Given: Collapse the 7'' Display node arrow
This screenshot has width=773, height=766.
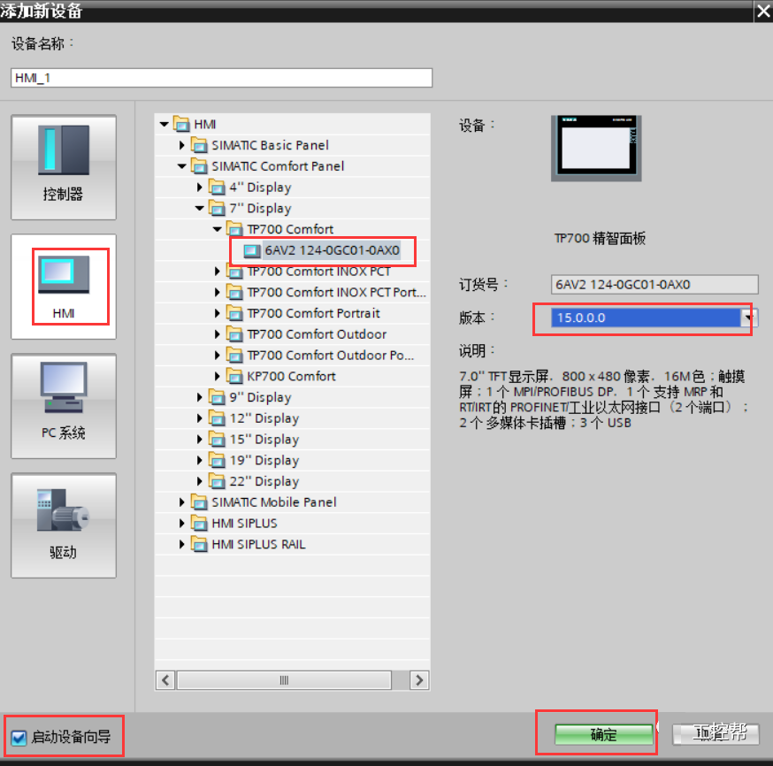Looking at the screenshot, I should point(200,209).
